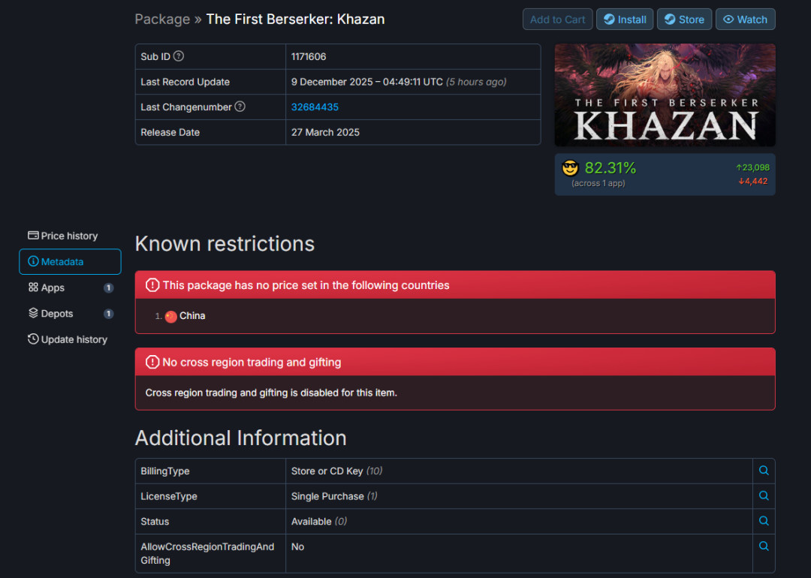
Task: Open the Steam Store page button
Action: click(x=684, y=19)
